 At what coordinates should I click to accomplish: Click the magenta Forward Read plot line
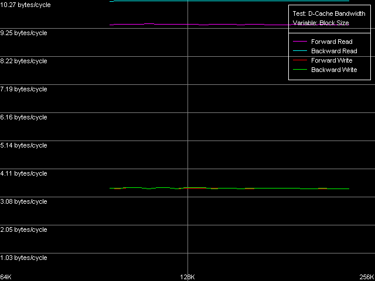point(229,25)
